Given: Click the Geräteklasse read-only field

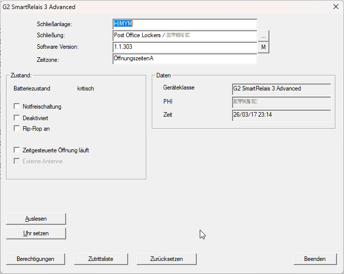Looking at the screenshot, I should tap(281, 89).
